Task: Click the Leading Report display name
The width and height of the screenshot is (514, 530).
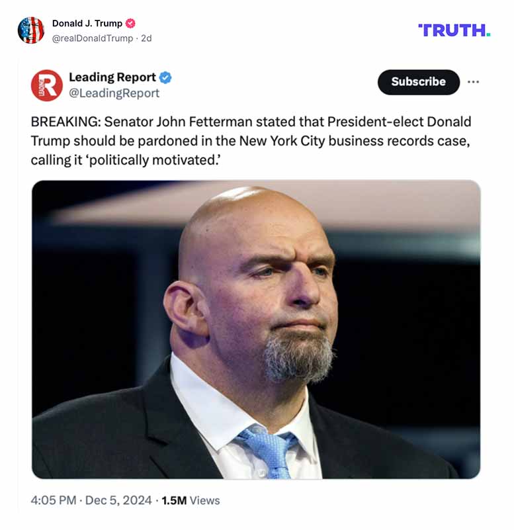Action: coord(111,76)
